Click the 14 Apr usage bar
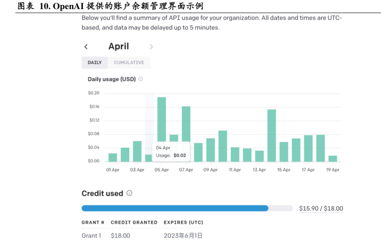Image resolution: width=381 pixels, height=240 pixels. coord(271,135)
